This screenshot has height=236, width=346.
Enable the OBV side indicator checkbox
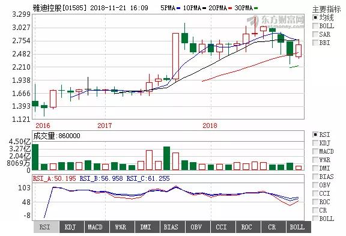click(x=315, y=185)
